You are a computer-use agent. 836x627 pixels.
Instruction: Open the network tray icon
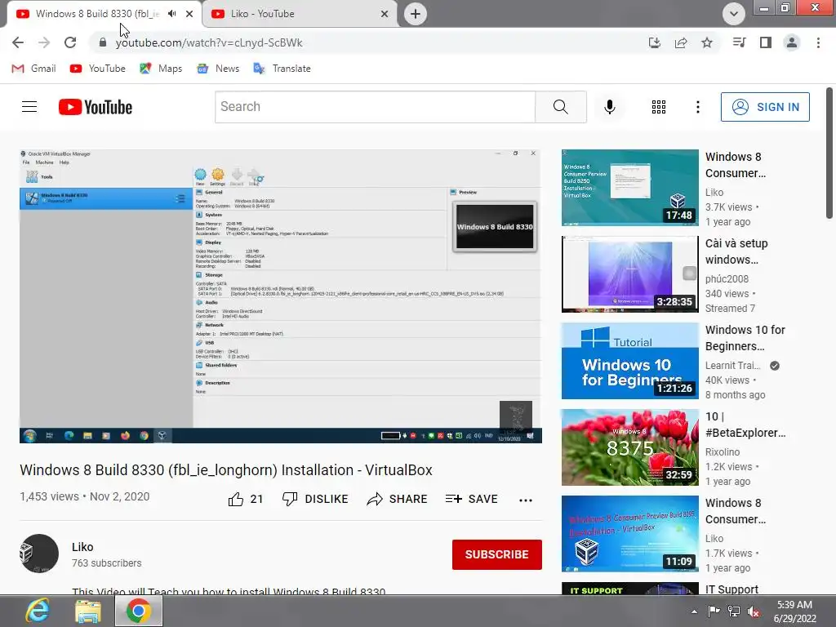click(x=734, y=611)
